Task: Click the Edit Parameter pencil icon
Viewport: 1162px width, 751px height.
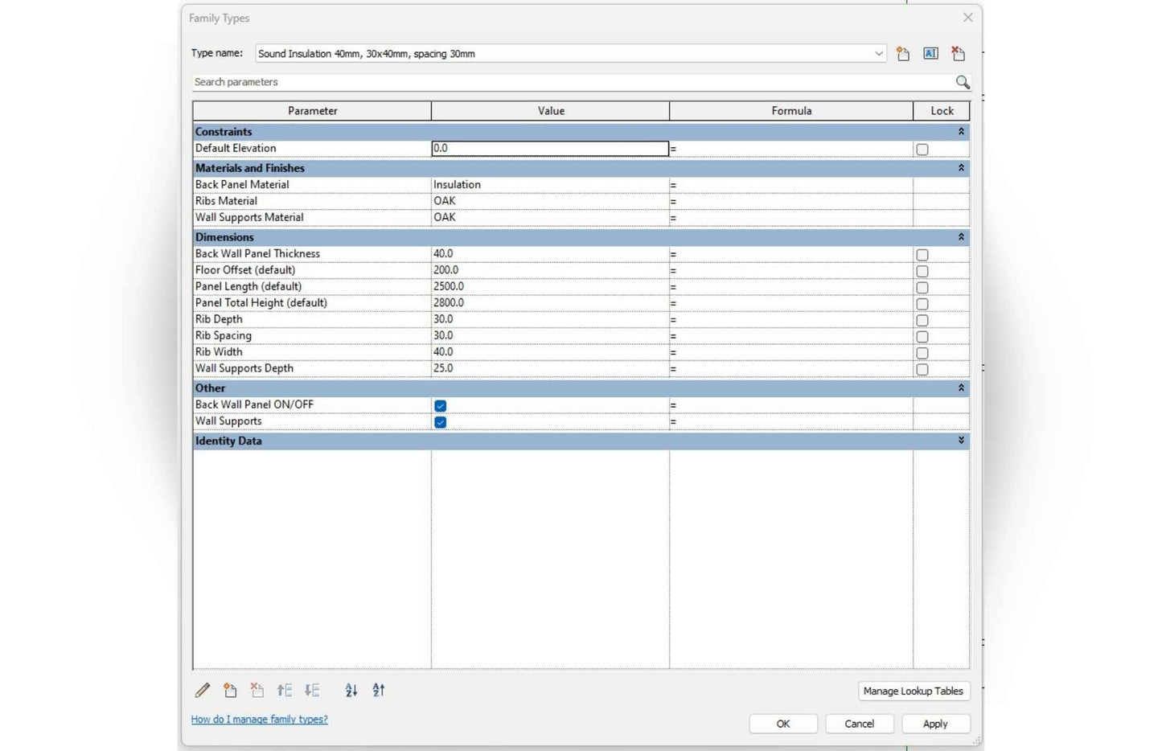Action: point(203,691)
